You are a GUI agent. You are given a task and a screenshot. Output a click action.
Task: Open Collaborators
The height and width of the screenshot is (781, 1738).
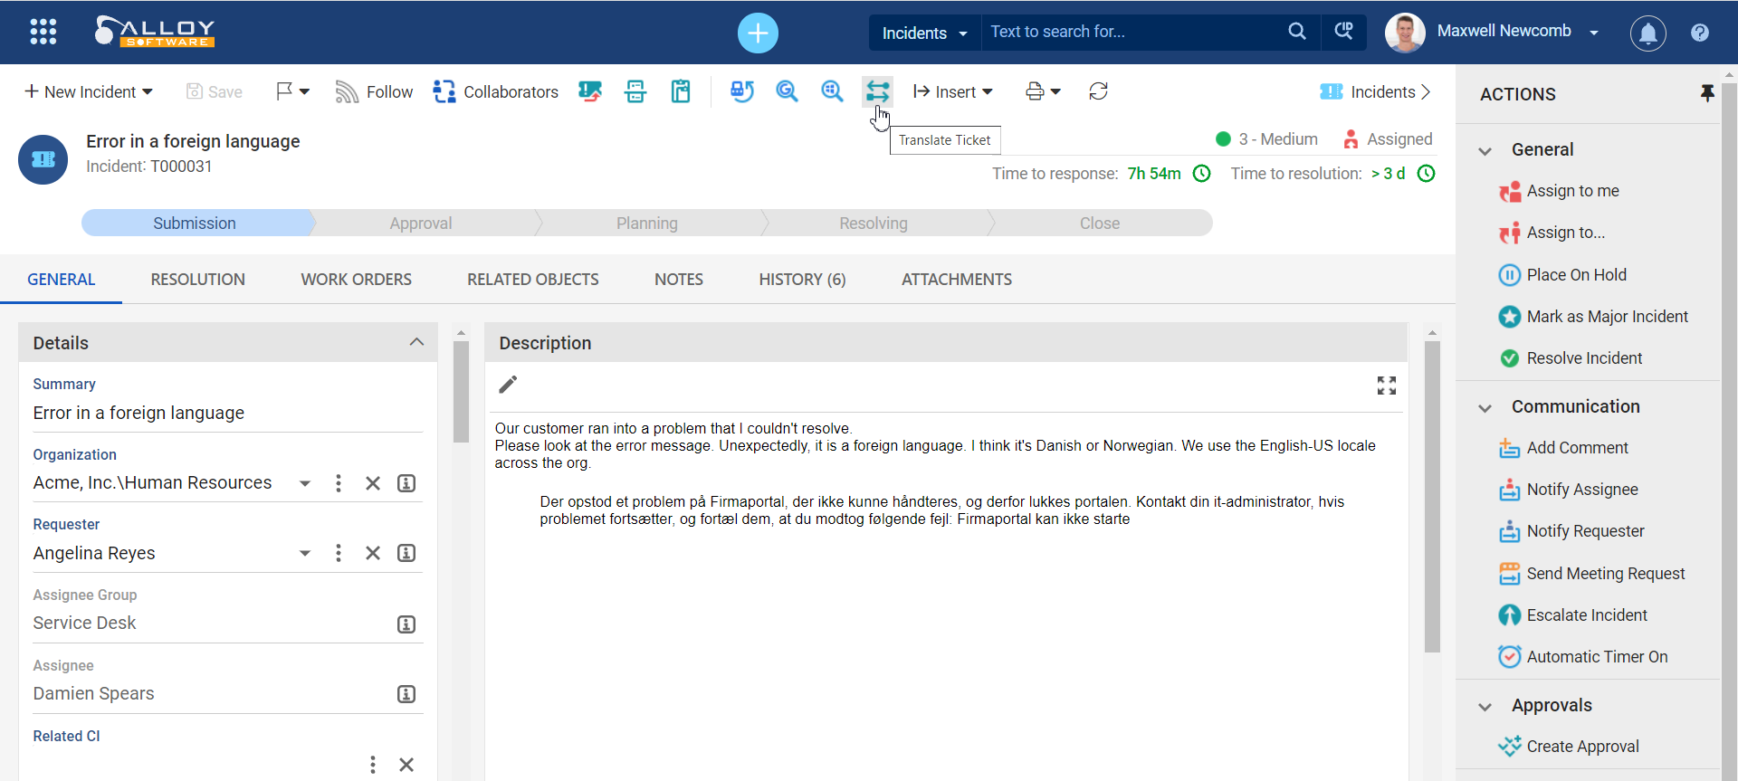[x=495, y=91]
